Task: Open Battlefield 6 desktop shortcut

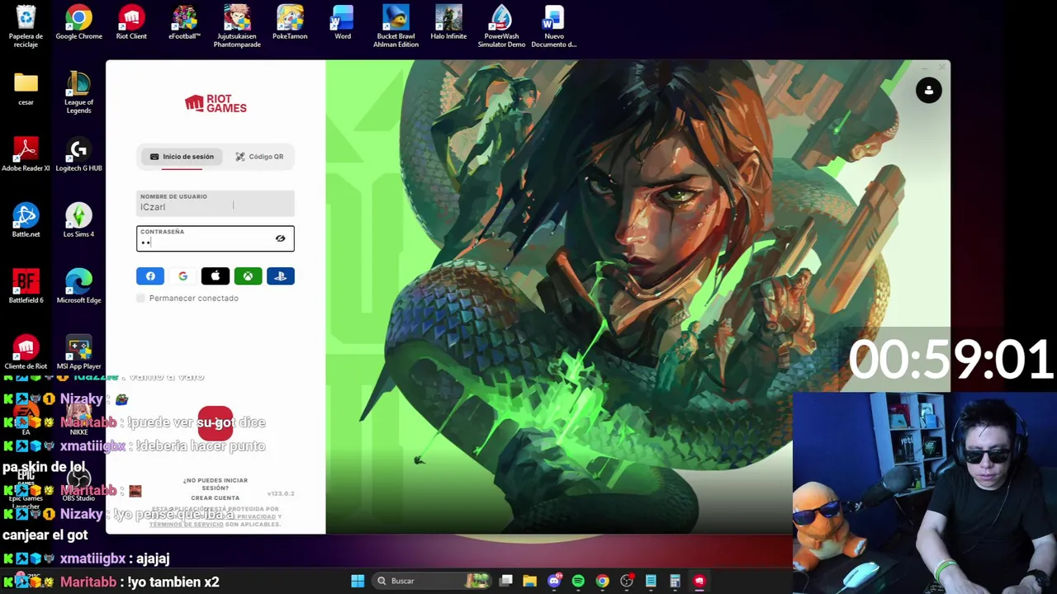Action: click(x=26, y=286)
